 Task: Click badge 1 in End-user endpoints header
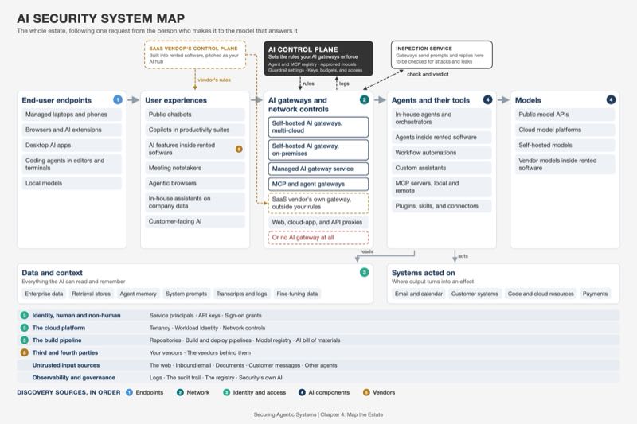tap(118, 99)
